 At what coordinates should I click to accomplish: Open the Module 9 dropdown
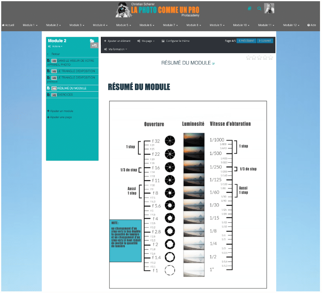[x=217, y=25]
